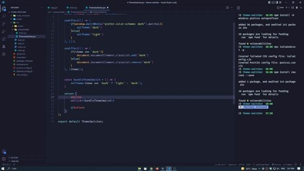Toggle primary side bar layout icon
The image size is (304, 171).
[x=269, y=2]
